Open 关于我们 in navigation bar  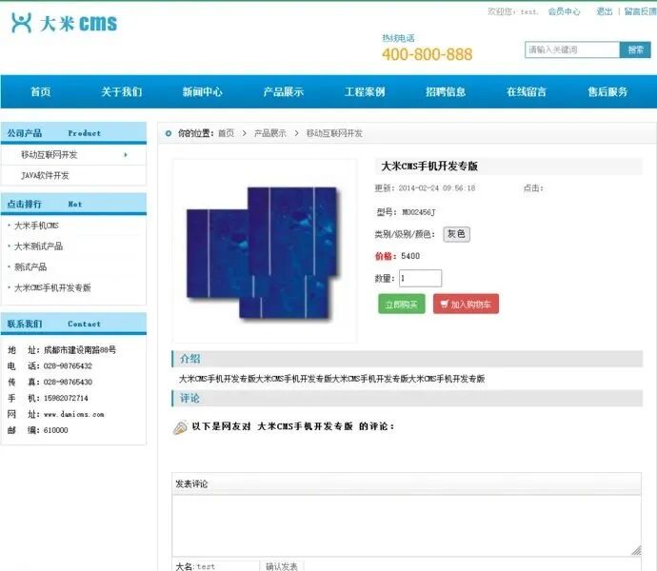point(122,91)
